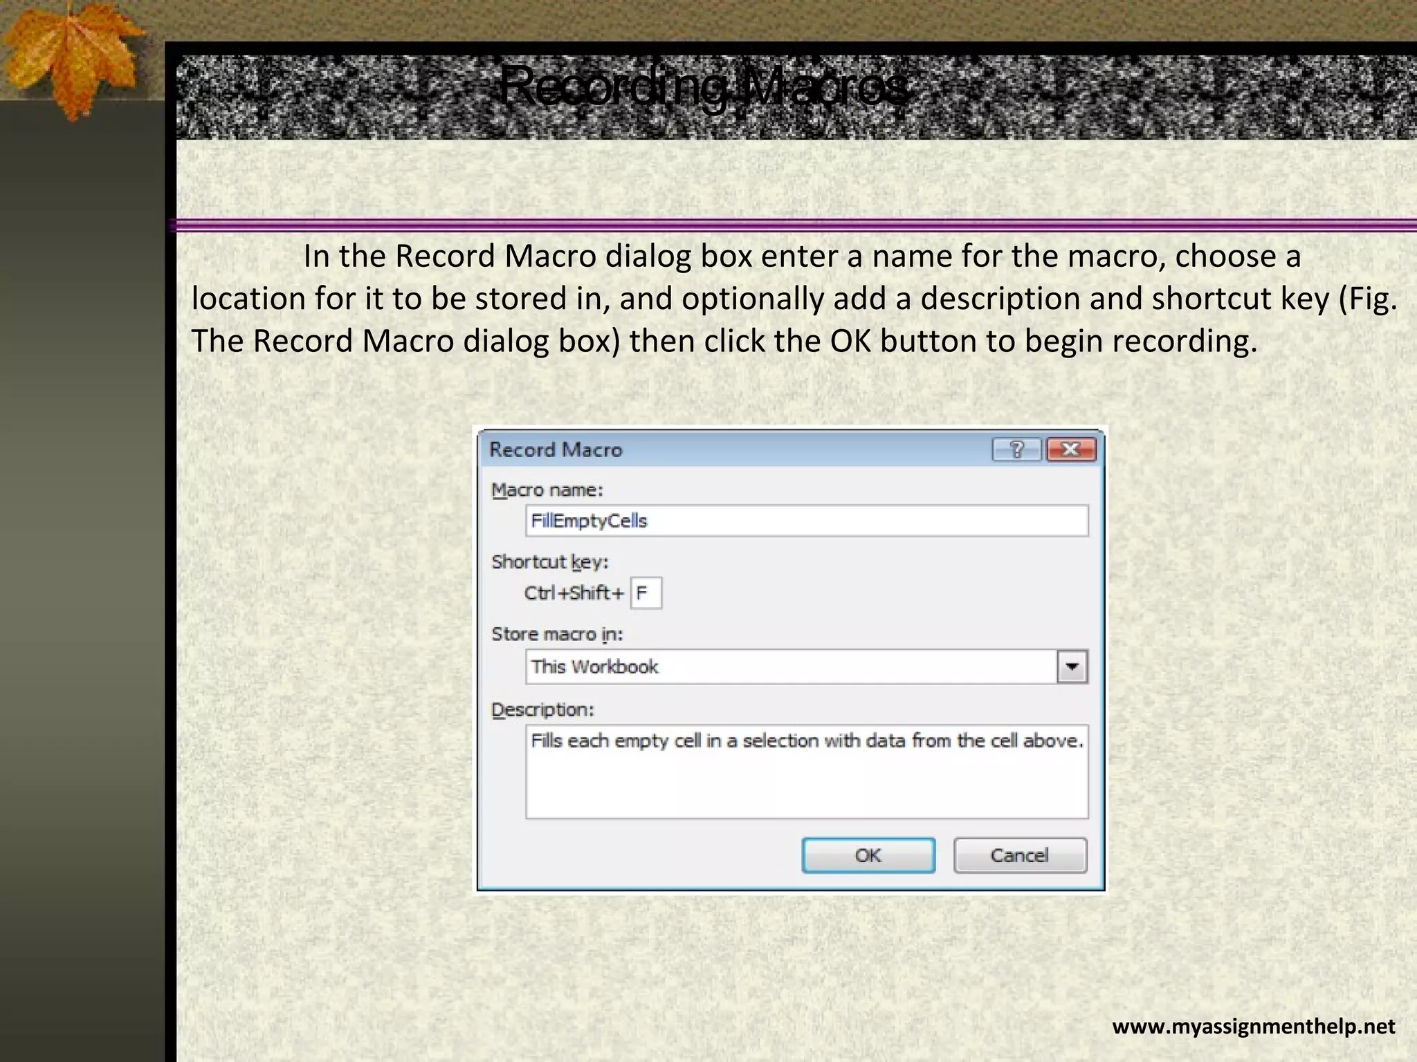Click the Record Macro dialog title
Image resolution: width=1417 pixels, height=1062 pixels.
pos(556,450)
